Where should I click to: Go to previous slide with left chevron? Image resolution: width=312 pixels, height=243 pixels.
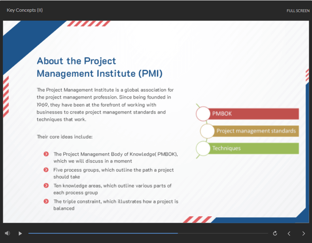pyautogui.click(x=289, y=233)
